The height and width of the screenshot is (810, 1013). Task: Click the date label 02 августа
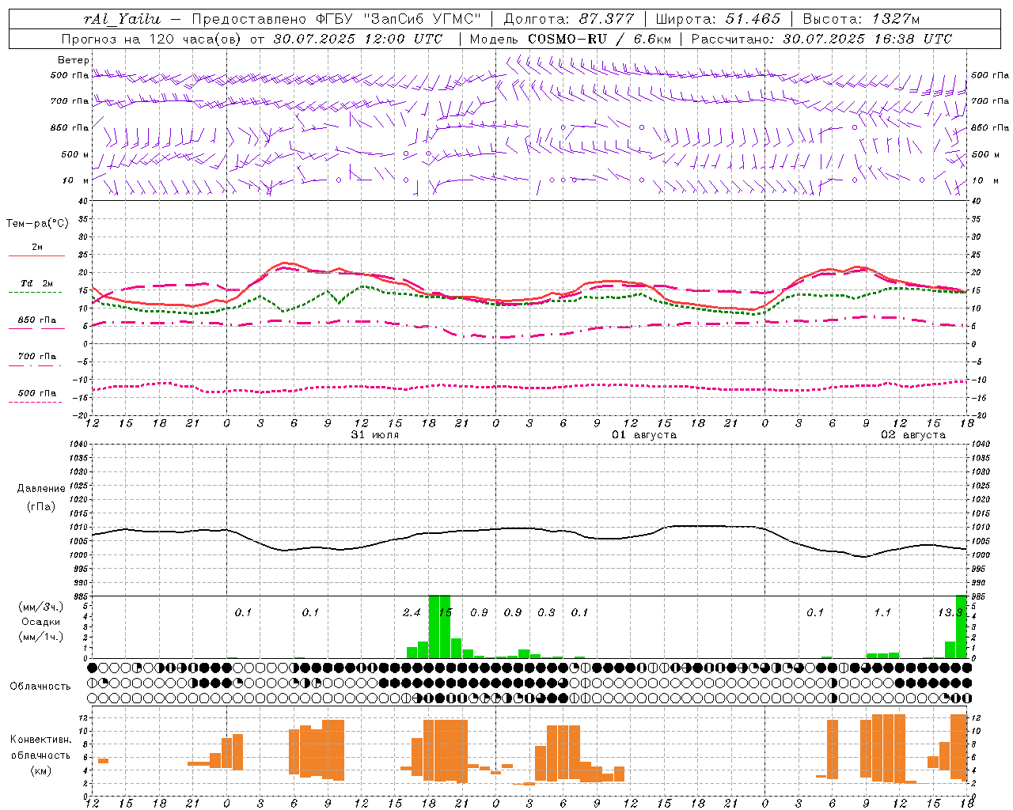coord(913,435)
